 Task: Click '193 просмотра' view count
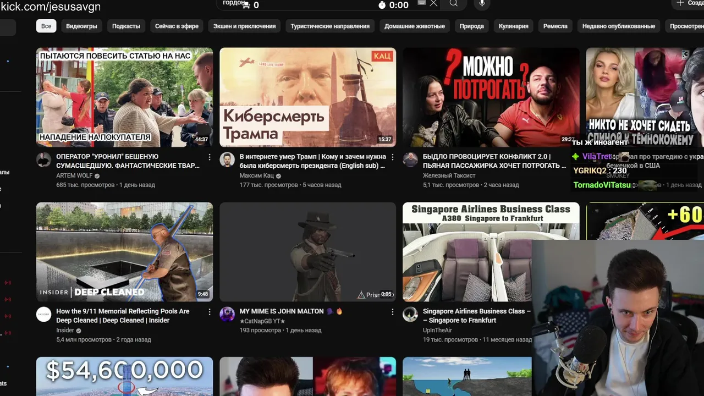(x=260, y=331)
